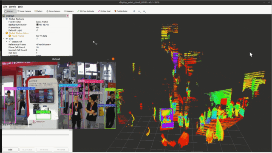This screenshot has width=272, height=153.
Task: Select the 2D Nav Goal tool
Action: (104, 11)
